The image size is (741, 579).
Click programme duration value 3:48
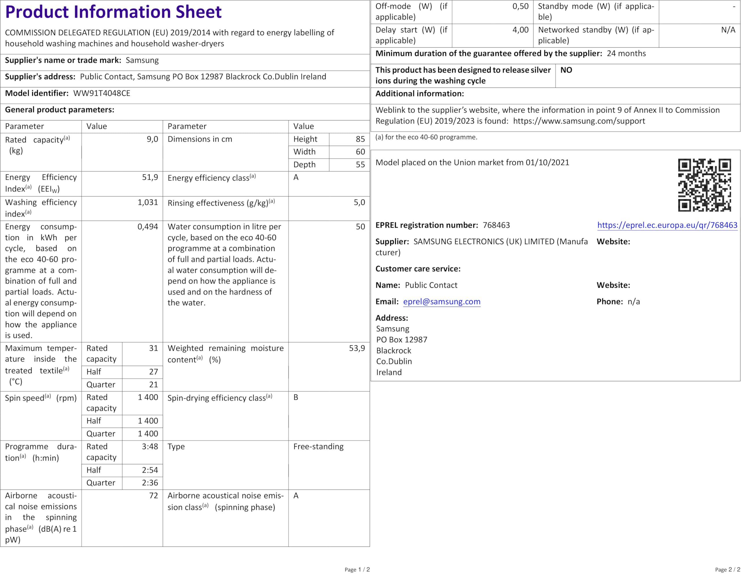(150, 447)
